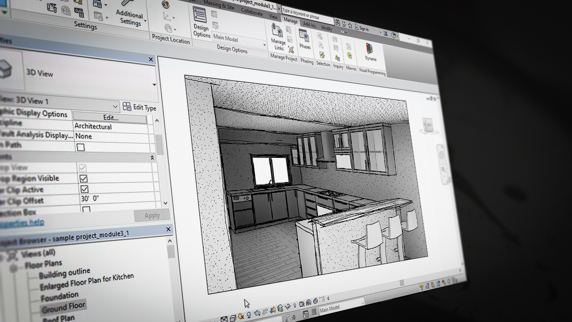The height and width of the screenshot is (322, 572).
Task: Open Position tool in Project Location panel
Action: tap(169, 28)
